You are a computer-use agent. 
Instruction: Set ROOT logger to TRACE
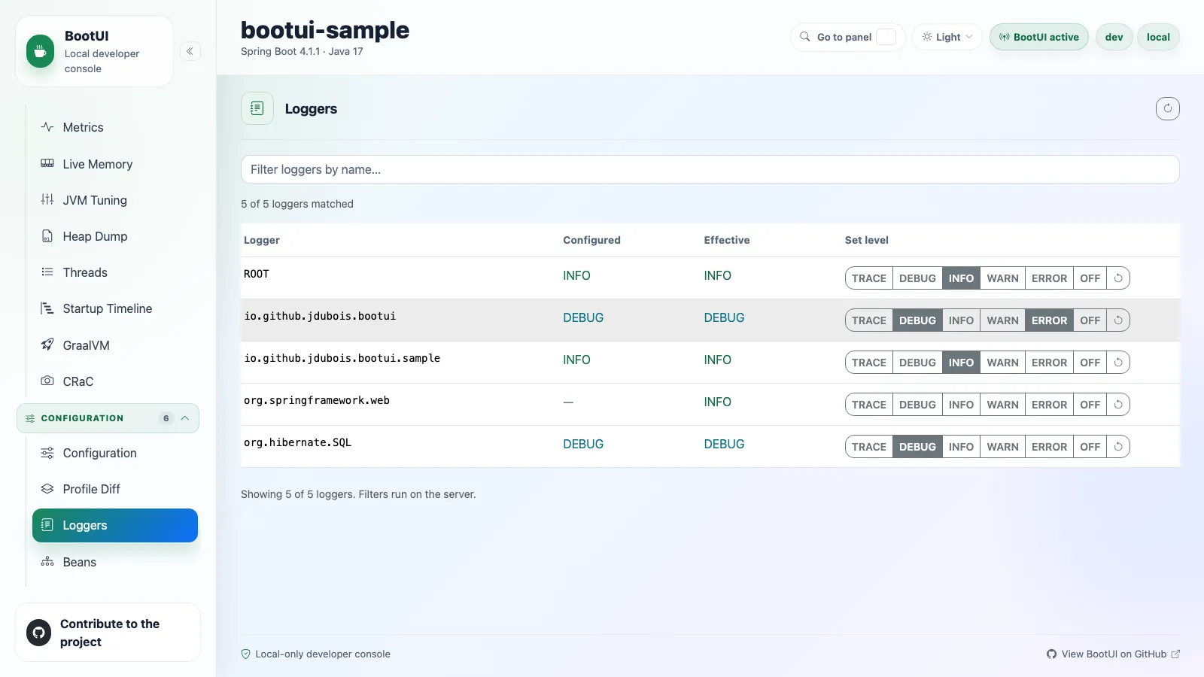click(869, 278)
